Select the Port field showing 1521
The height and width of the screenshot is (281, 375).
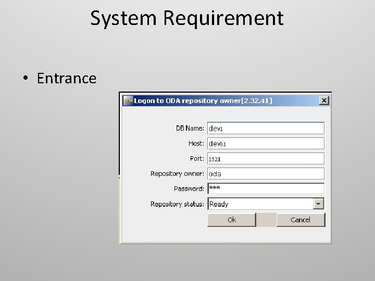266,158
